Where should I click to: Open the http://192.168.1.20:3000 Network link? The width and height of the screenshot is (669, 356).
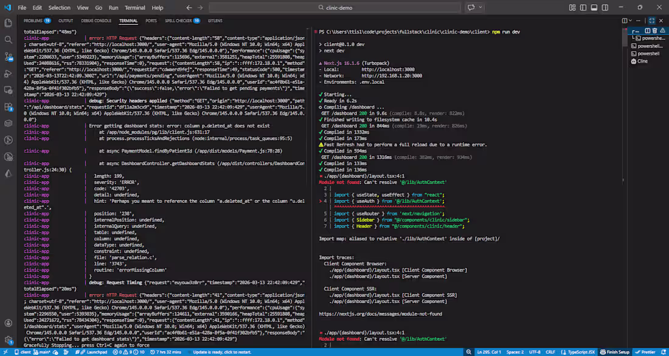click(x=392, y=75)
